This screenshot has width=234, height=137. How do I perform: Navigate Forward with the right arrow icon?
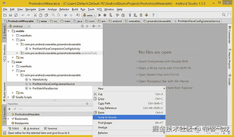(x=71, y=15)
